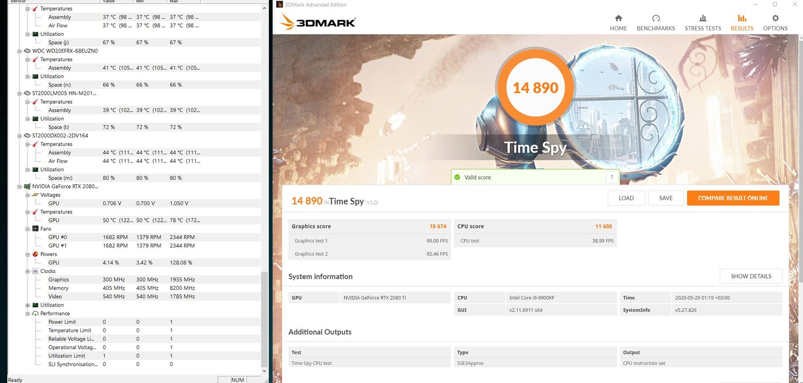Select the 'GPU #0' fan row
The width and height of the screenshot is (803, 383).
[x=134, y=237]
